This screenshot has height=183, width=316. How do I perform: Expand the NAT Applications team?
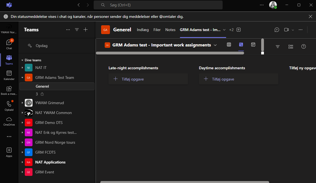(x=22, y=162)
